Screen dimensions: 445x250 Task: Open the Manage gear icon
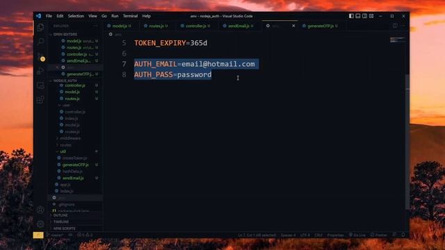[40, 224]
